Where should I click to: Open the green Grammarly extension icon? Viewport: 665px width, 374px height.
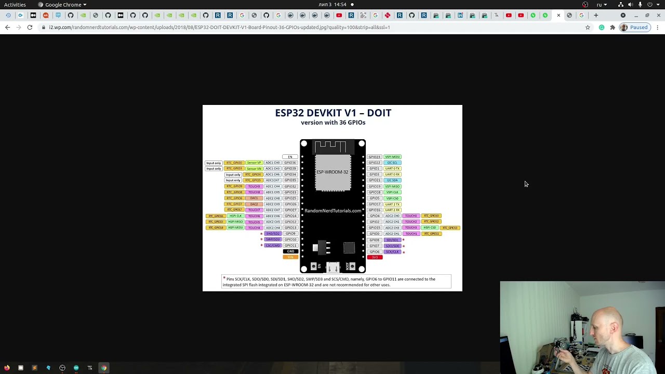point(602,27)
